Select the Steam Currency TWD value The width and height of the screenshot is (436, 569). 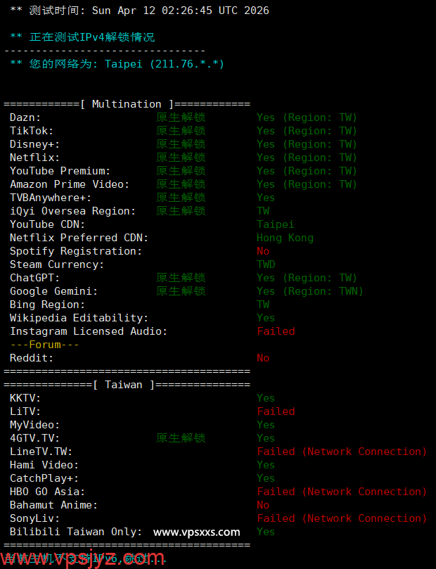(x=266, y=264)
